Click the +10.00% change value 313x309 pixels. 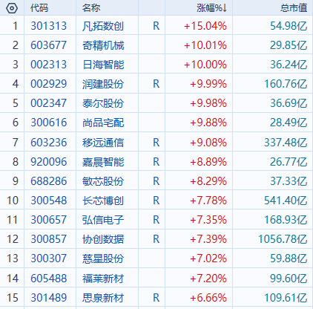[x=205, y=65]
